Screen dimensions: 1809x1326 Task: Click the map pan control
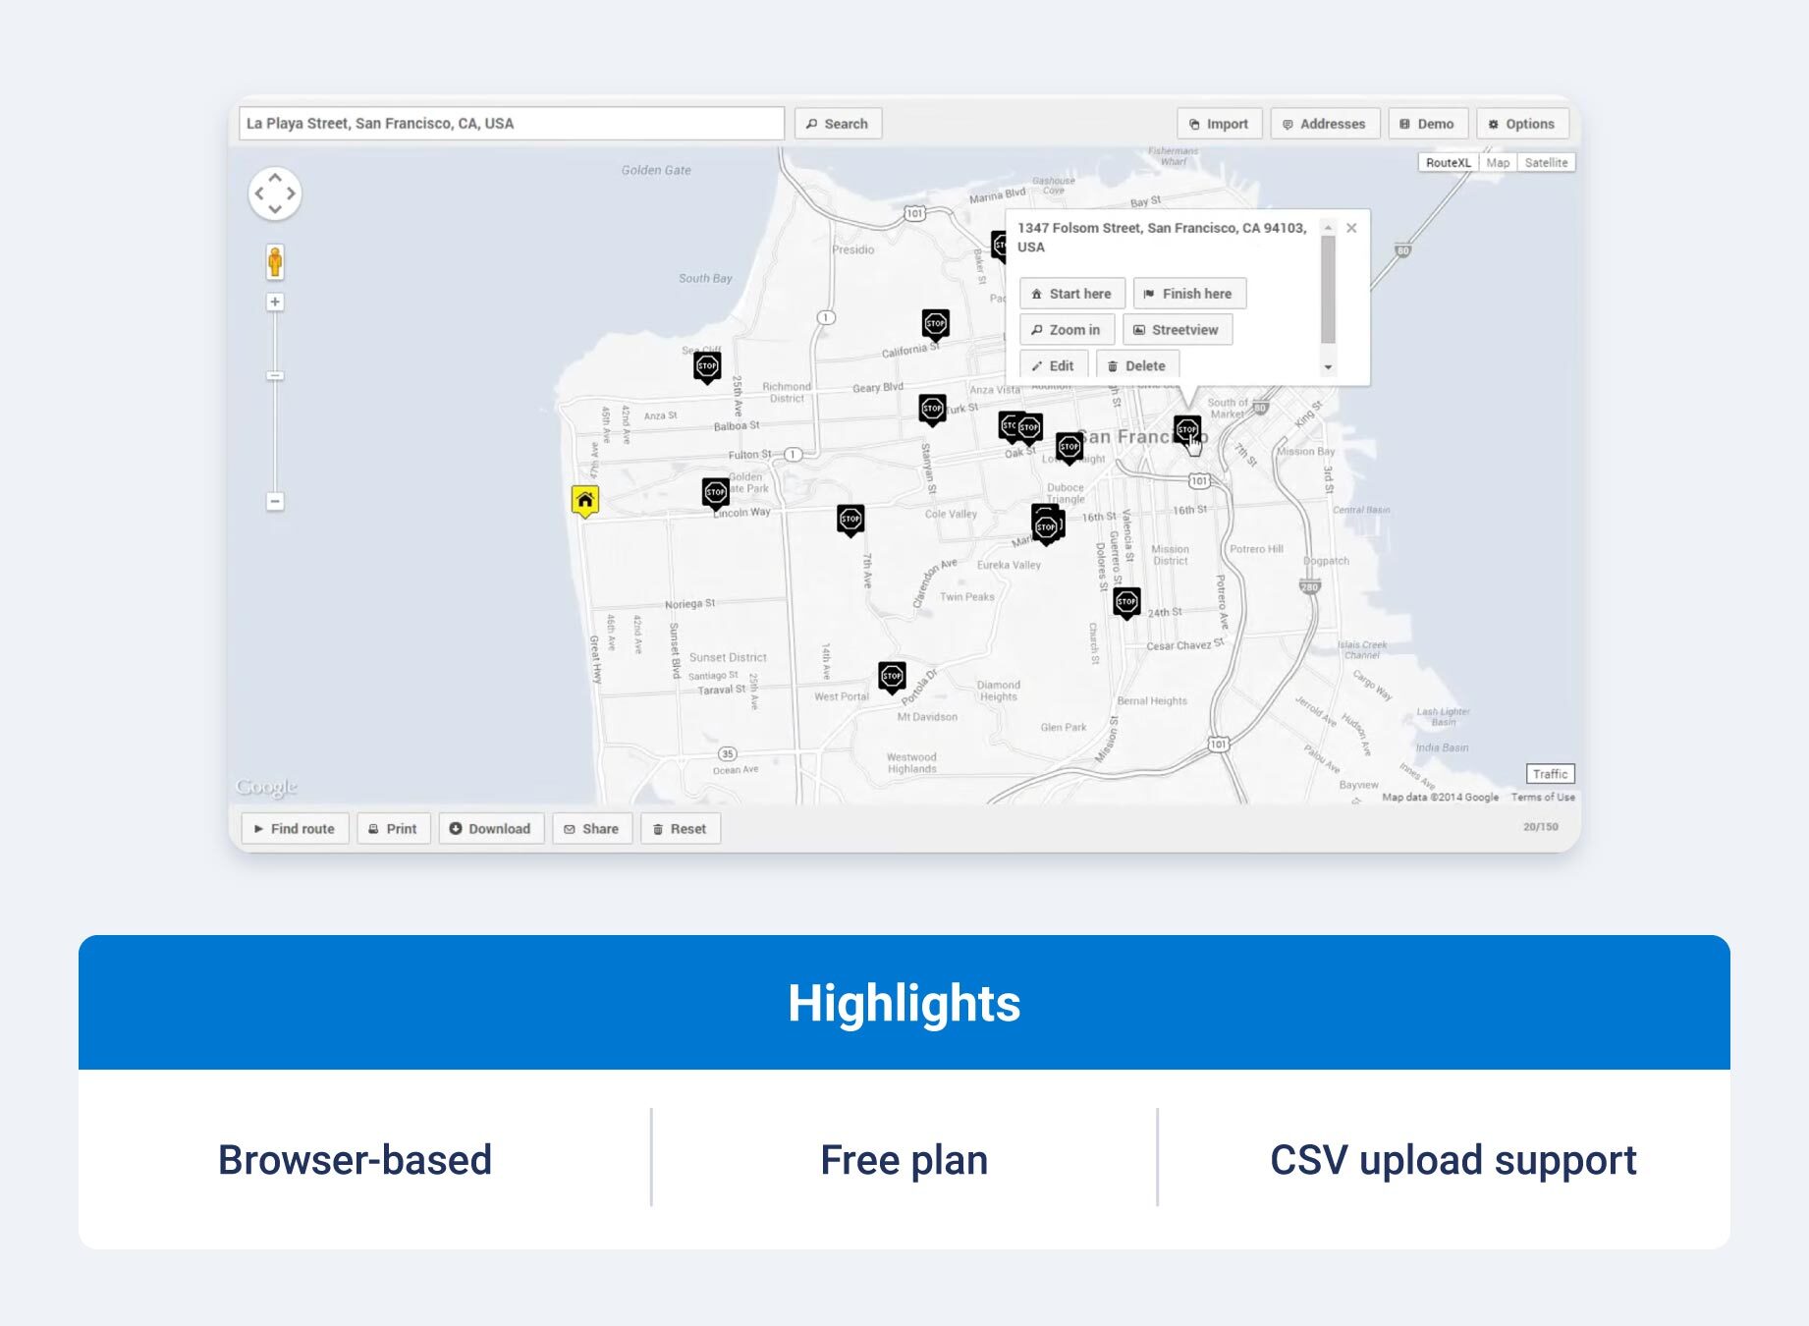pos(275,193)
